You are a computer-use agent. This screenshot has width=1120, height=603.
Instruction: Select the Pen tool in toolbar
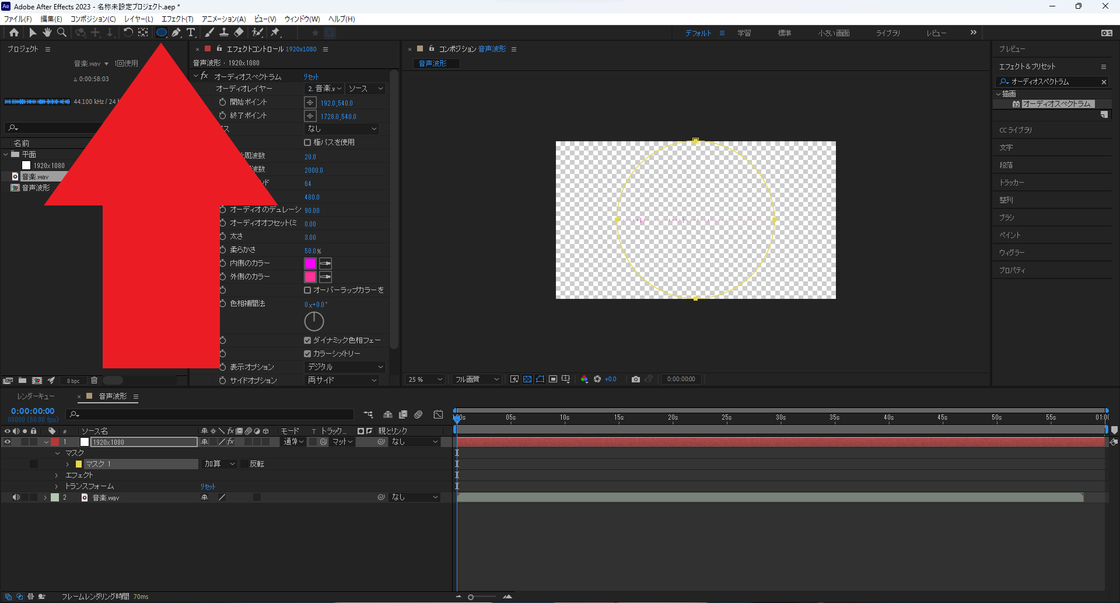[176, 33]
